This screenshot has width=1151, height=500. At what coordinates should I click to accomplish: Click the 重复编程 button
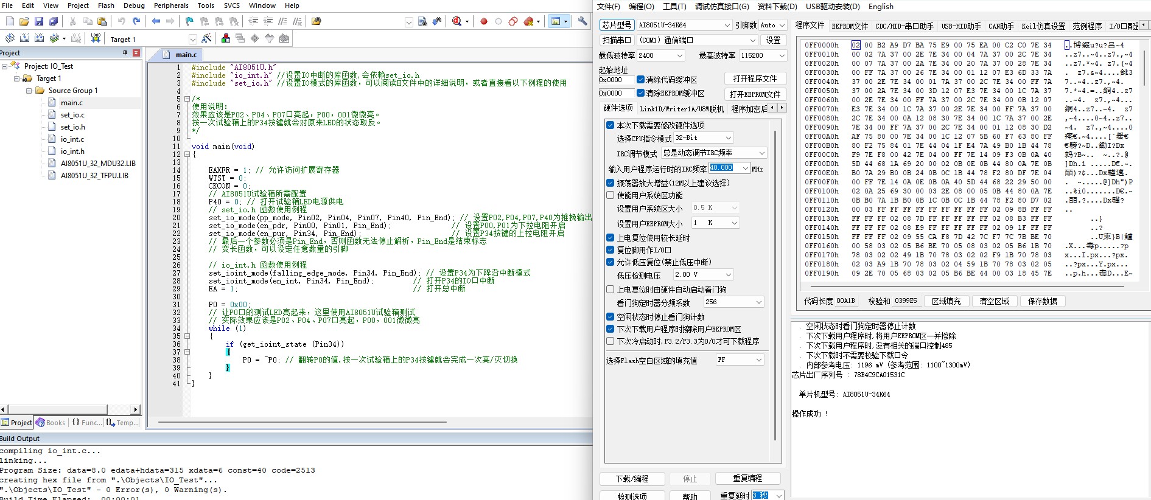(747, 478)
